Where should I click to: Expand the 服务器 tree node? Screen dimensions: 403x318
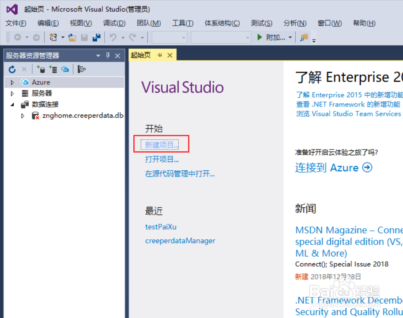click(12, 93)
